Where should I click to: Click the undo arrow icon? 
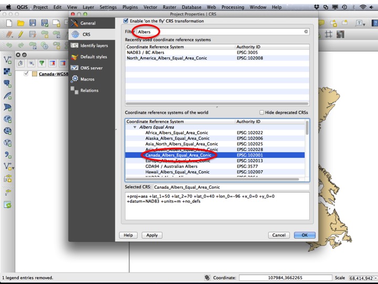(9, 45)
